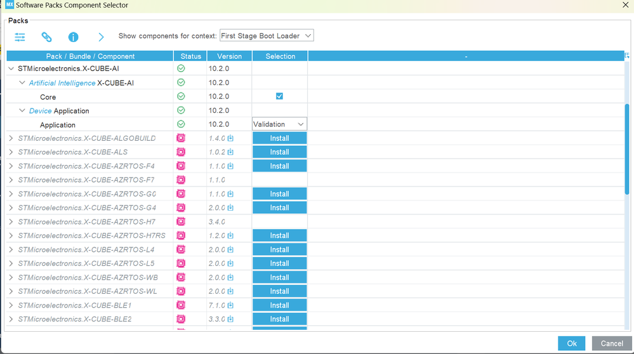634x354 pixels.
Task: Uncheck the Core component checkbox
Action: pos(279,96)
